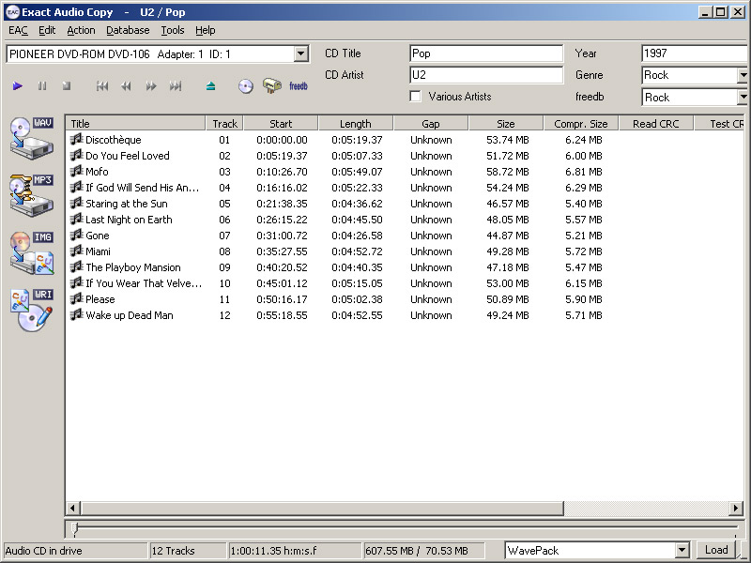Eject the CD with eject icon
The height and width of the screenshot is (563, 751).
pyautogui.click(x=210, y=86)
